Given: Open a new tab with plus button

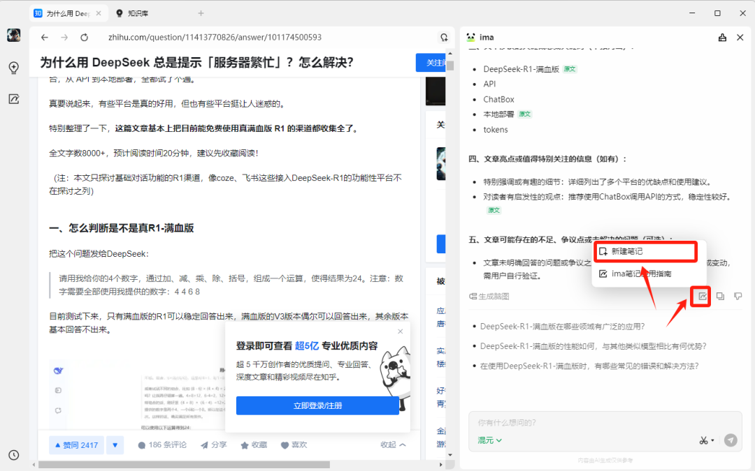Looking at the screenshot, I should 201,13.
